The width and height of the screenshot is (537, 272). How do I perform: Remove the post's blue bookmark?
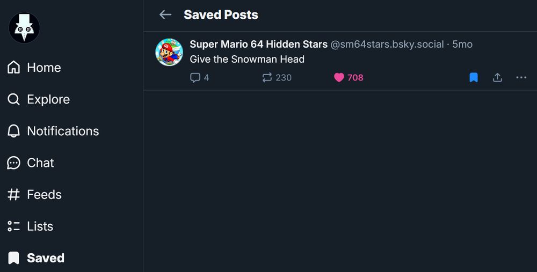coord(473,78)
